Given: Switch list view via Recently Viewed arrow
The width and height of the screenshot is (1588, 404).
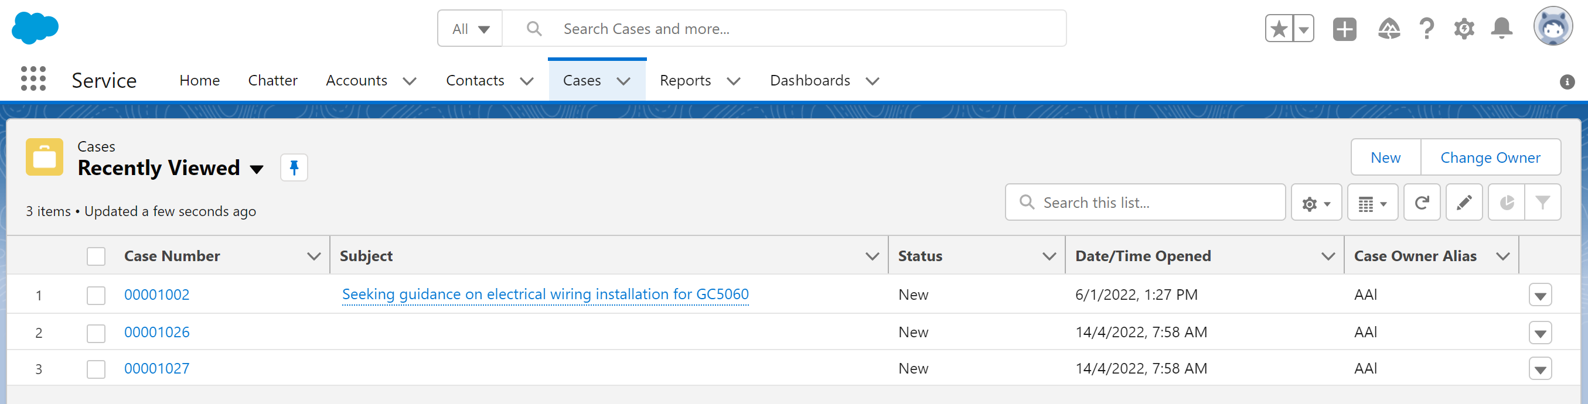Looking at the screenshot, I should click(x=257, y=169).
